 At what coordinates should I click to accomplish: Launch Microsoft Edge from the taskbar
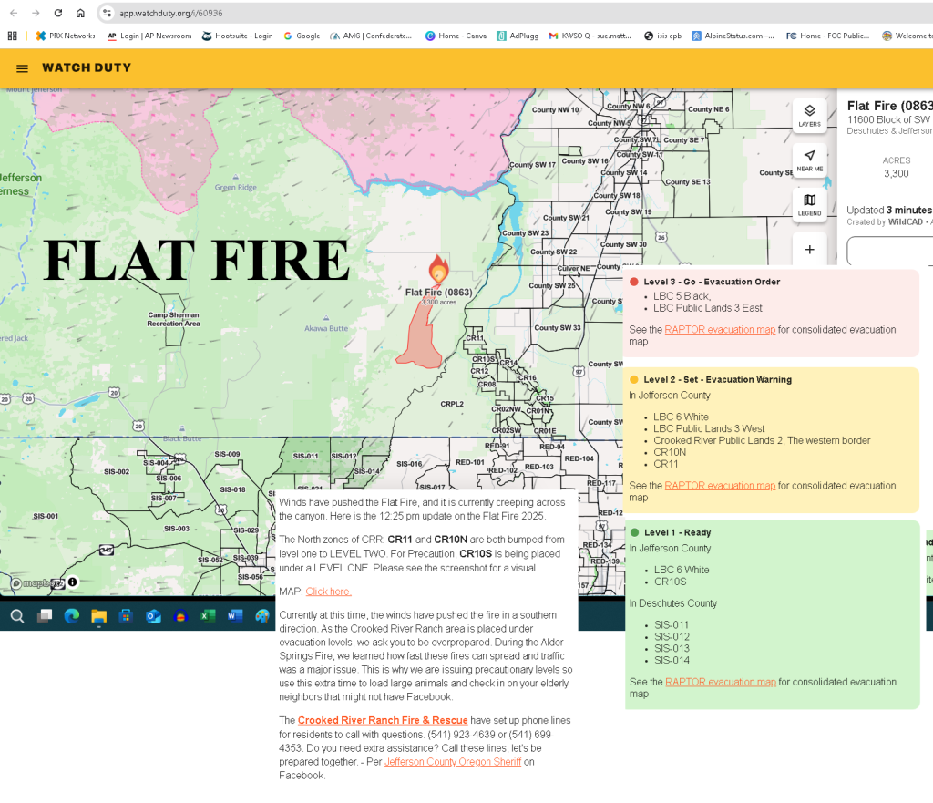[x=71, y=616]
